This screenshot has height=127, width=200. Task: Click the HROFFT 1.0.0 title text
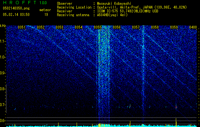coord(25,3)
